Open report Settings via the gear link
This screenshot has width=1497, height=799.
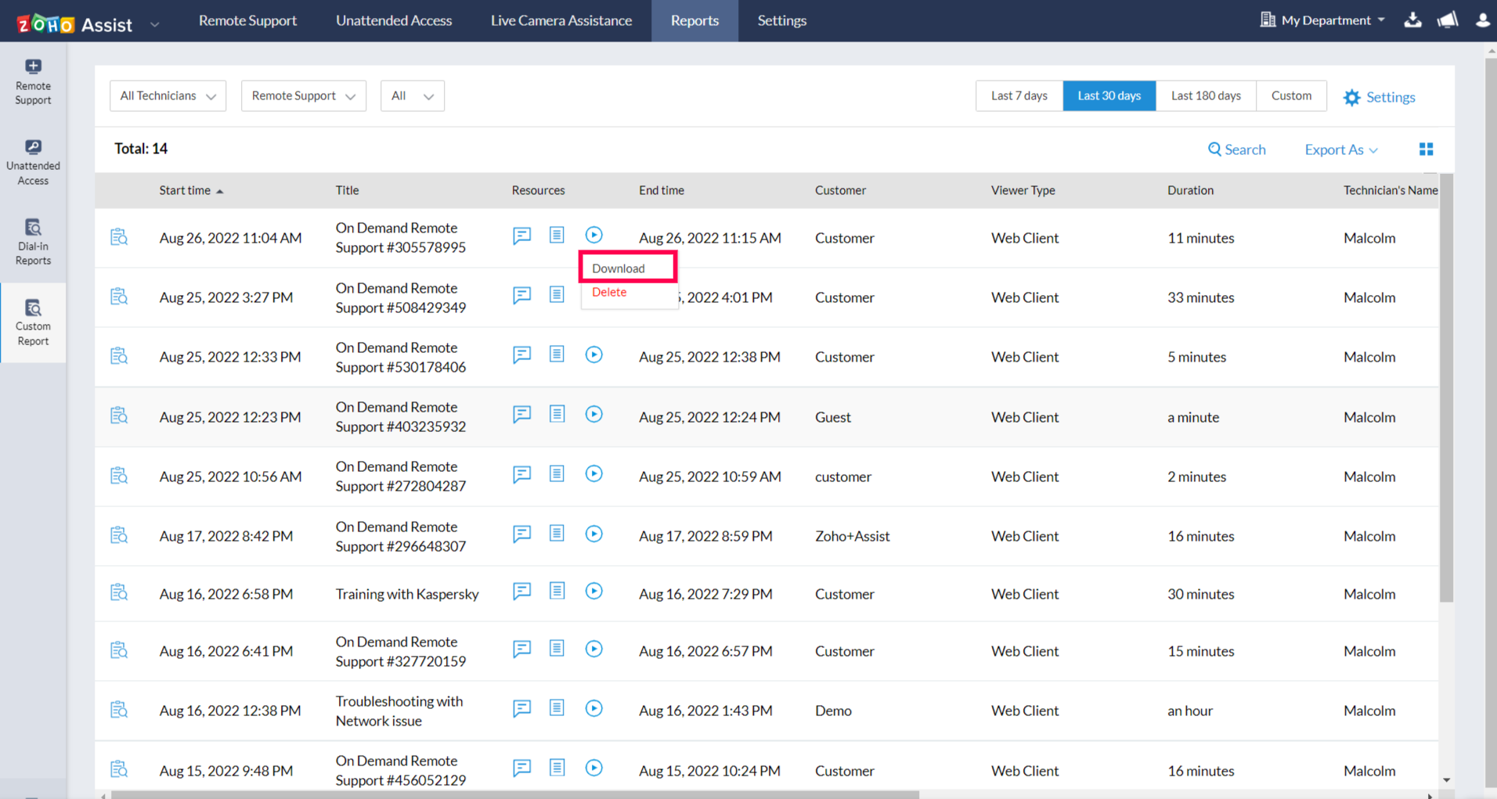(1379, 97)
